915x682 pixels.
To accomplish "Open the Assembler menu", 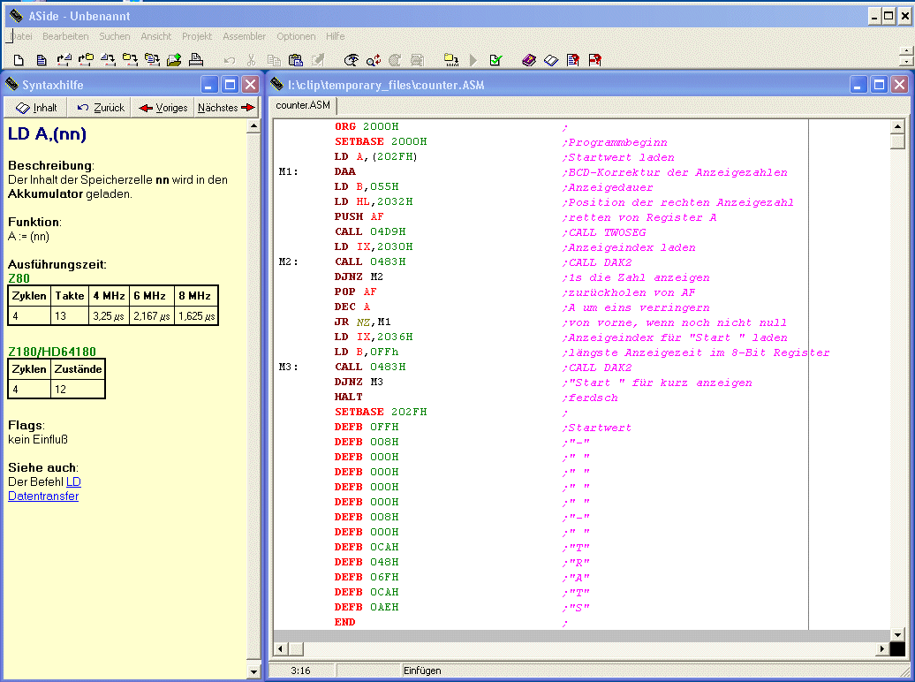I will [x=244, y=36].
